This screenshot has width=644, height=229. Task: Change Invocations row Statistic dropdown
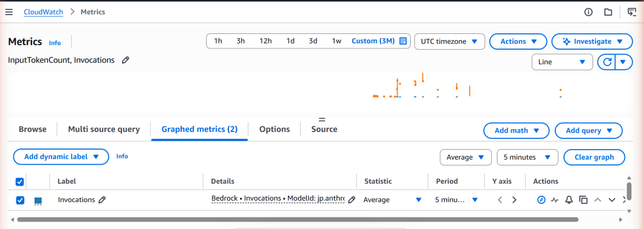[x=392, y=200]
